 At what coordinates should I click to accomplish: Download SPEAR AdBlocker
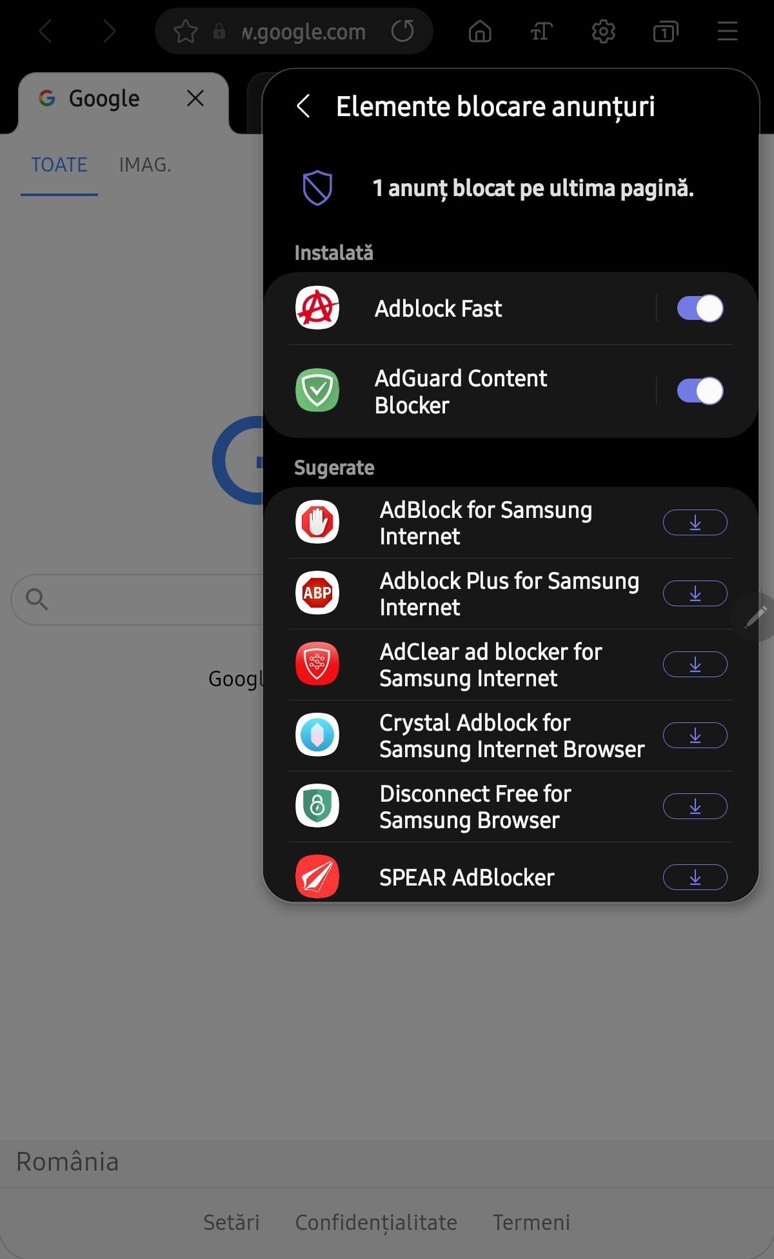point(695,877)
